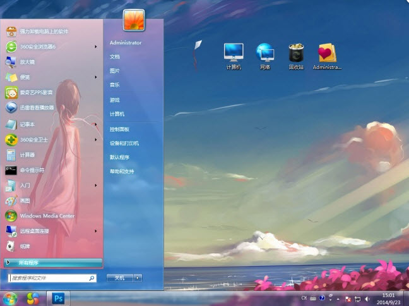
Task: Select 设备和打印机 in the Start menu
Action: click(x=124, y=143)
